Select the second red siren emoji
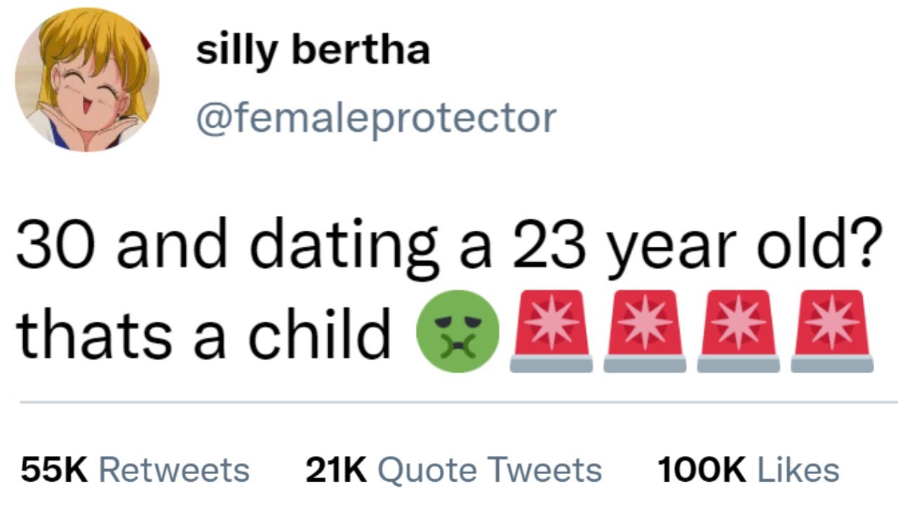The image size is (898, 505). pyautogui.click(x=645, y=331)
